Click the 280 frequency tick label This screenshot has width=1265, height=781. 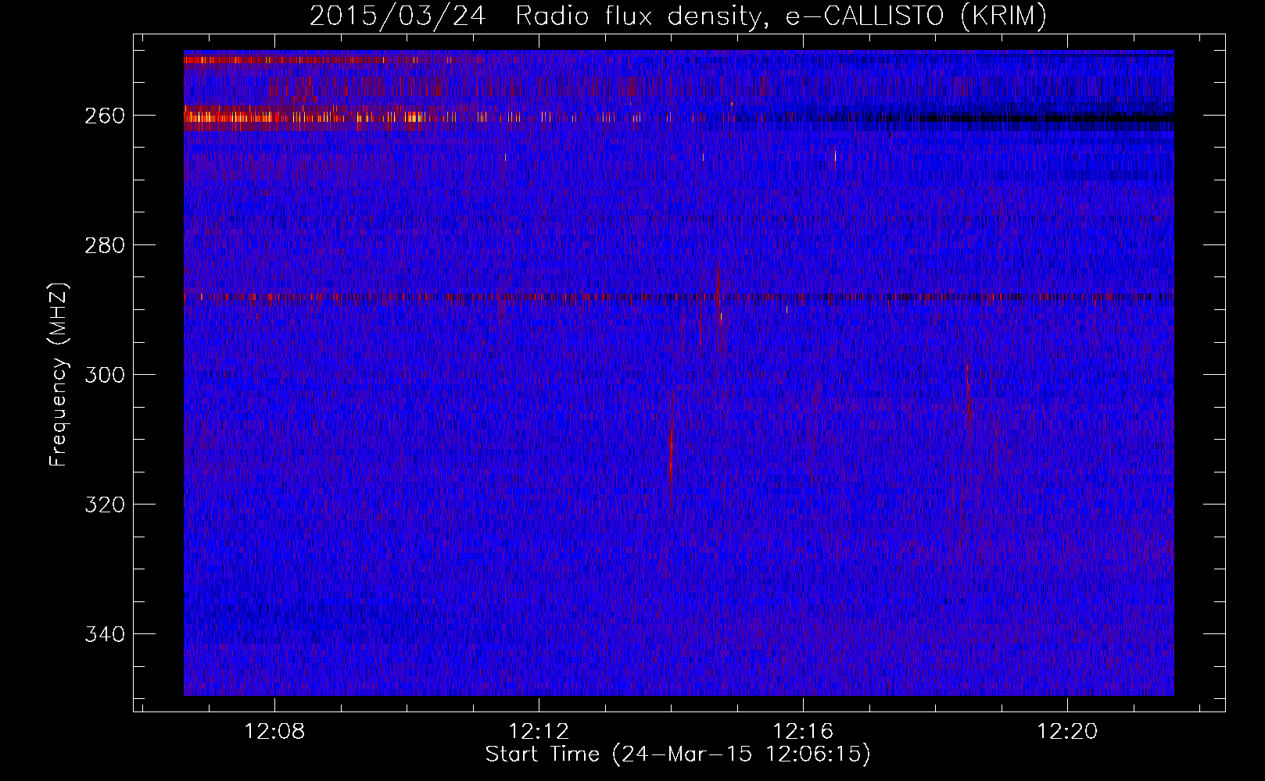(x=105, y=245)
